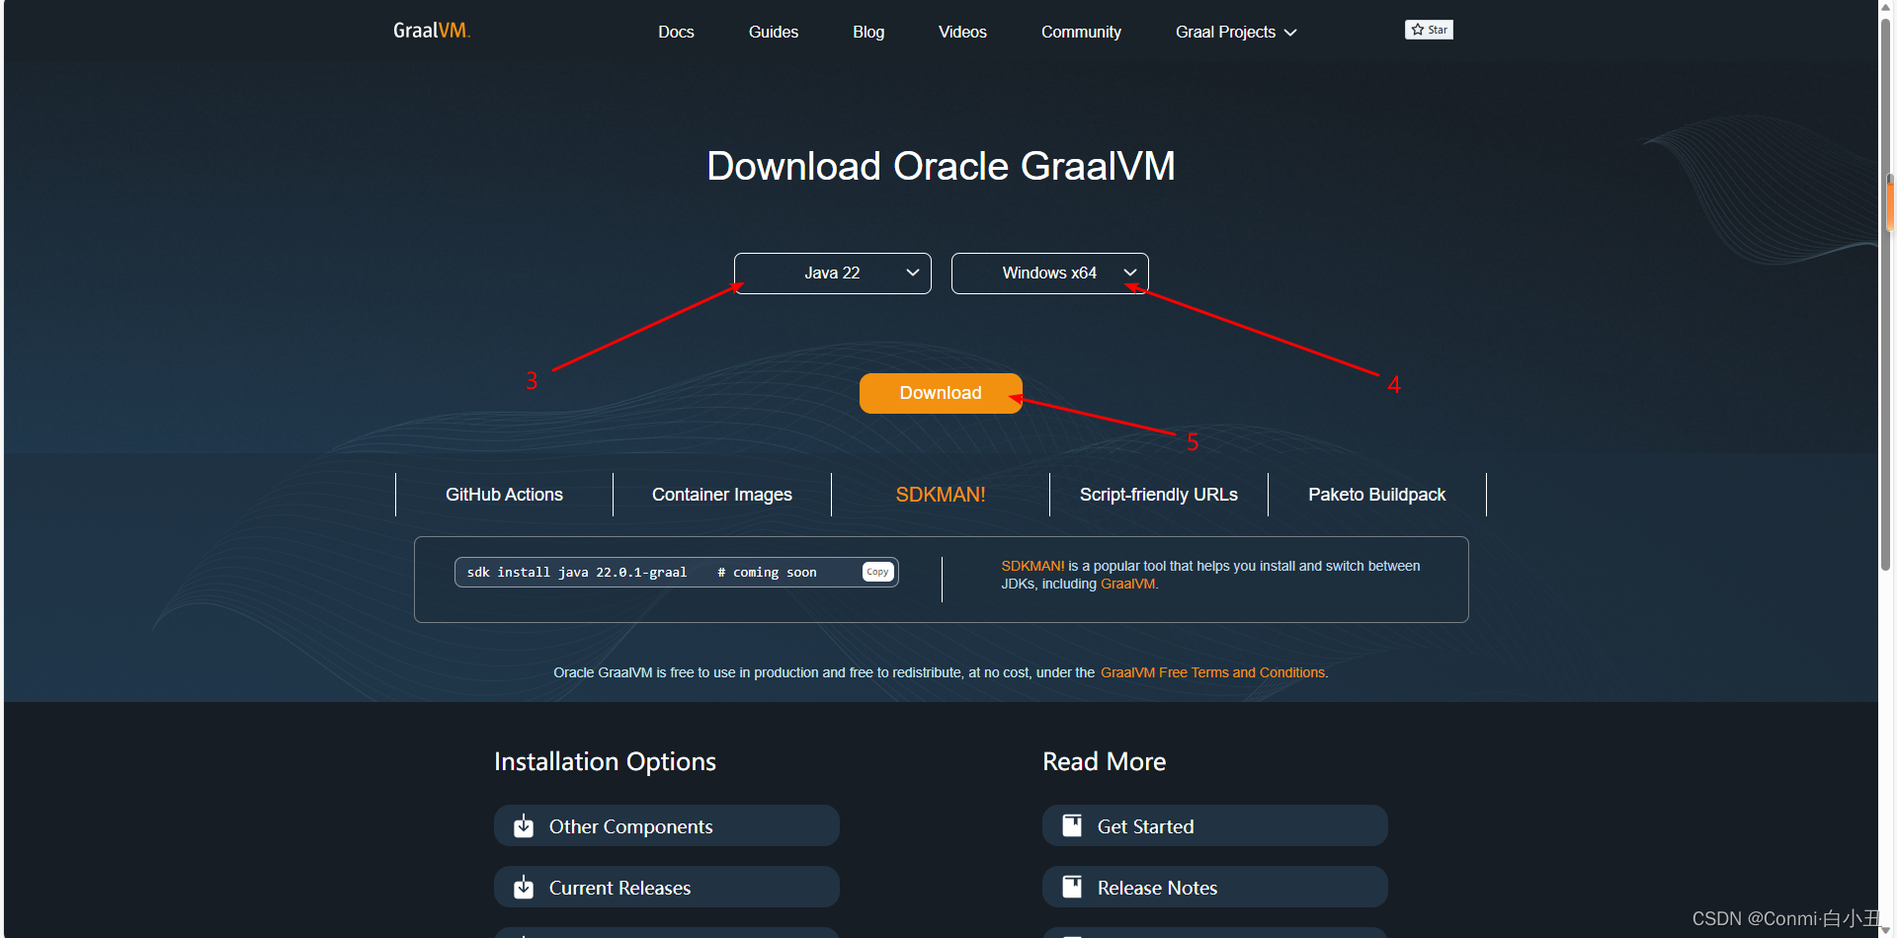Select the Container Images tab
This screenshot has height=938, width=1897.
(x=722, y=494)
